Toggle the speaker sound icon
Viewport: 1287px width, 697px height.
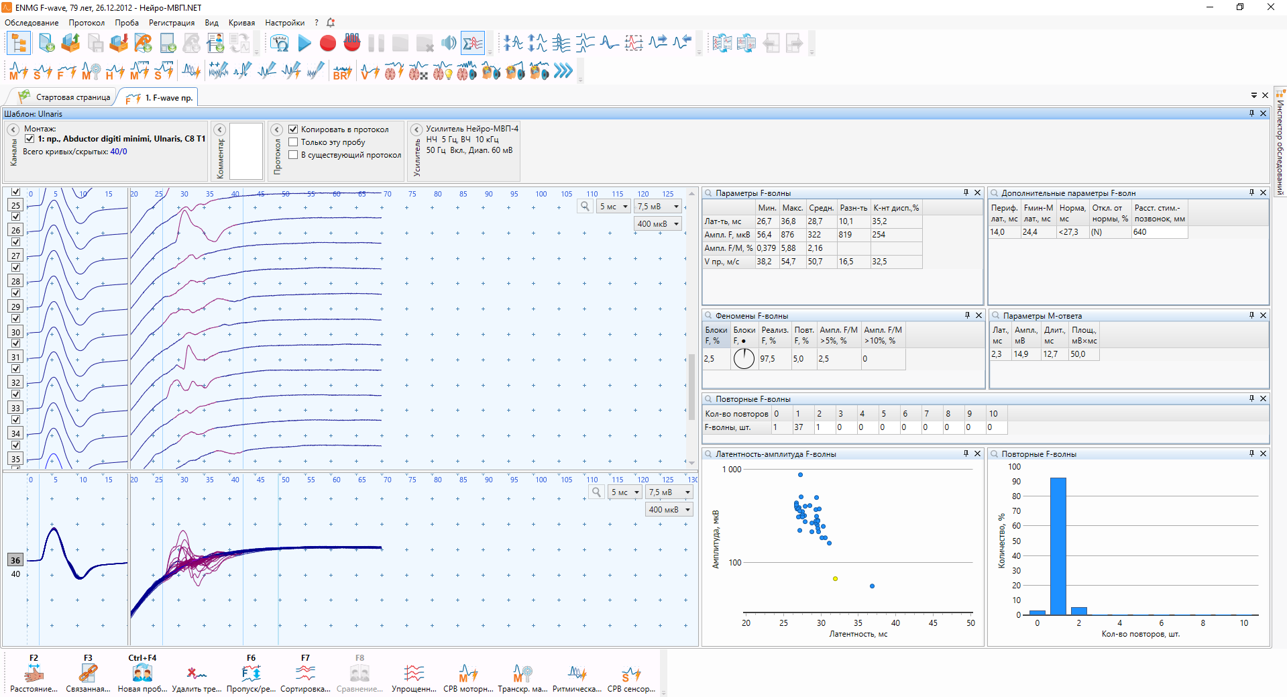pos(448,44)
